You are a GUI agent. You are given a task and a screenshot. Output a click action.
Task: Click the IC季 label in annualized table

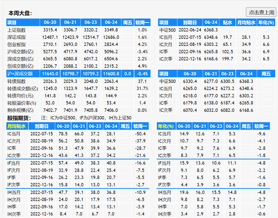click(x=162, y=148)
